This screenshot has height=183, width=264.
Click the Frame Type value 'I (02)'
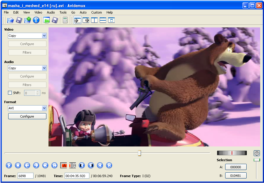(146, 176)
